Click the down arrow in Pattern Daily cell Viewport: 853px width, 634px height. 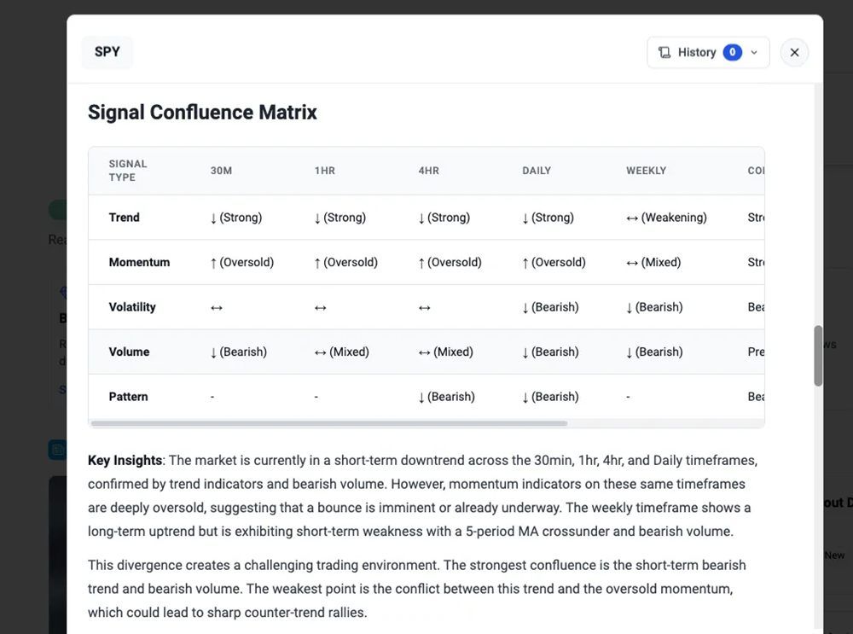pyautogui.click(x=526, y=397)
